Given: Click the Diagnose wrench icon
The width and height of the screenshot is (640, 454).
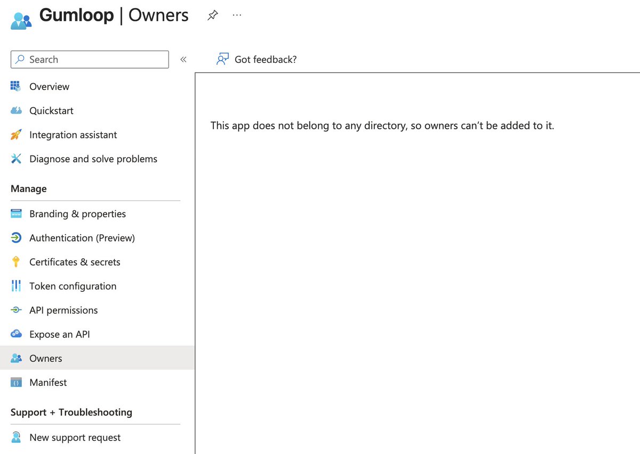Looking at the screenshot, I should 16,159.
